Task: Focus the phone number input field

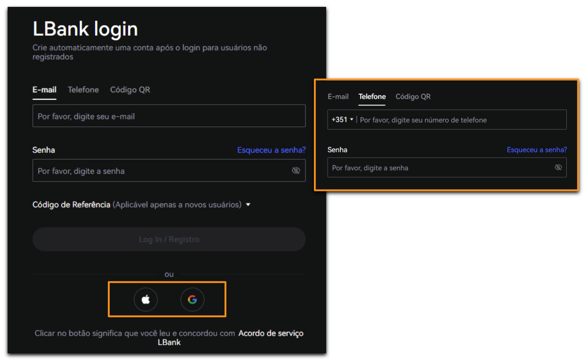Action: tap(459, 120)
